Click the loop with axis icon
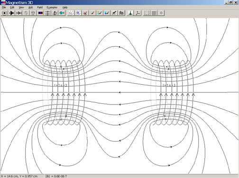The height and width of the screenshot is (178, 239). [55, 13]
